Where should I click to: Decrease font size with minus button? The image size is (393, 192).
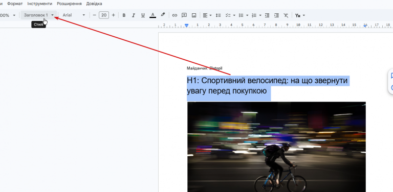point(95,15)
